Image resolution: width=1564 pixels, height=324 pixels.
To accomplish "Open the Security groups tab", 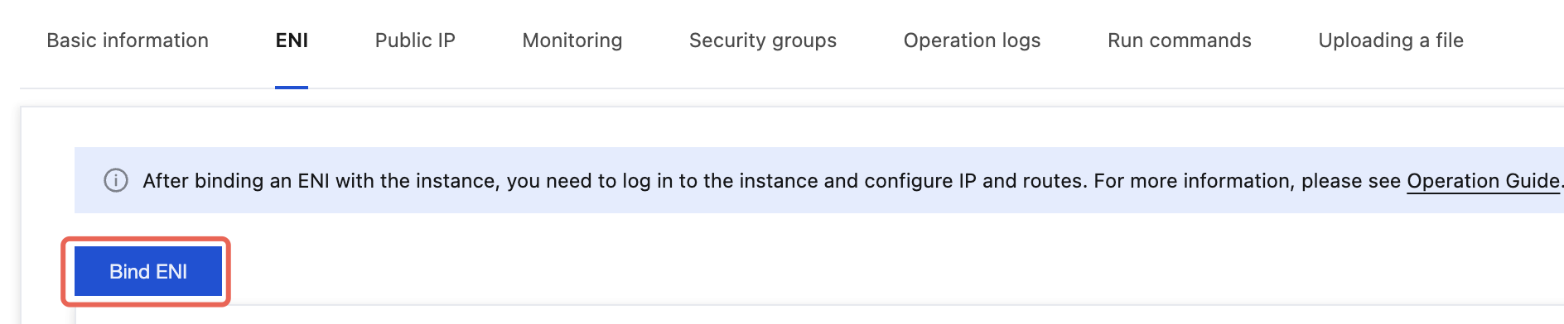I will point(763,40).
